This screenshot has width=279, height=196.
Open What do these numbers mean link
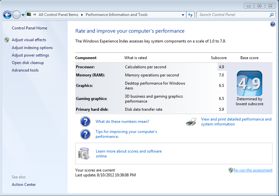(x=122, y=122)
